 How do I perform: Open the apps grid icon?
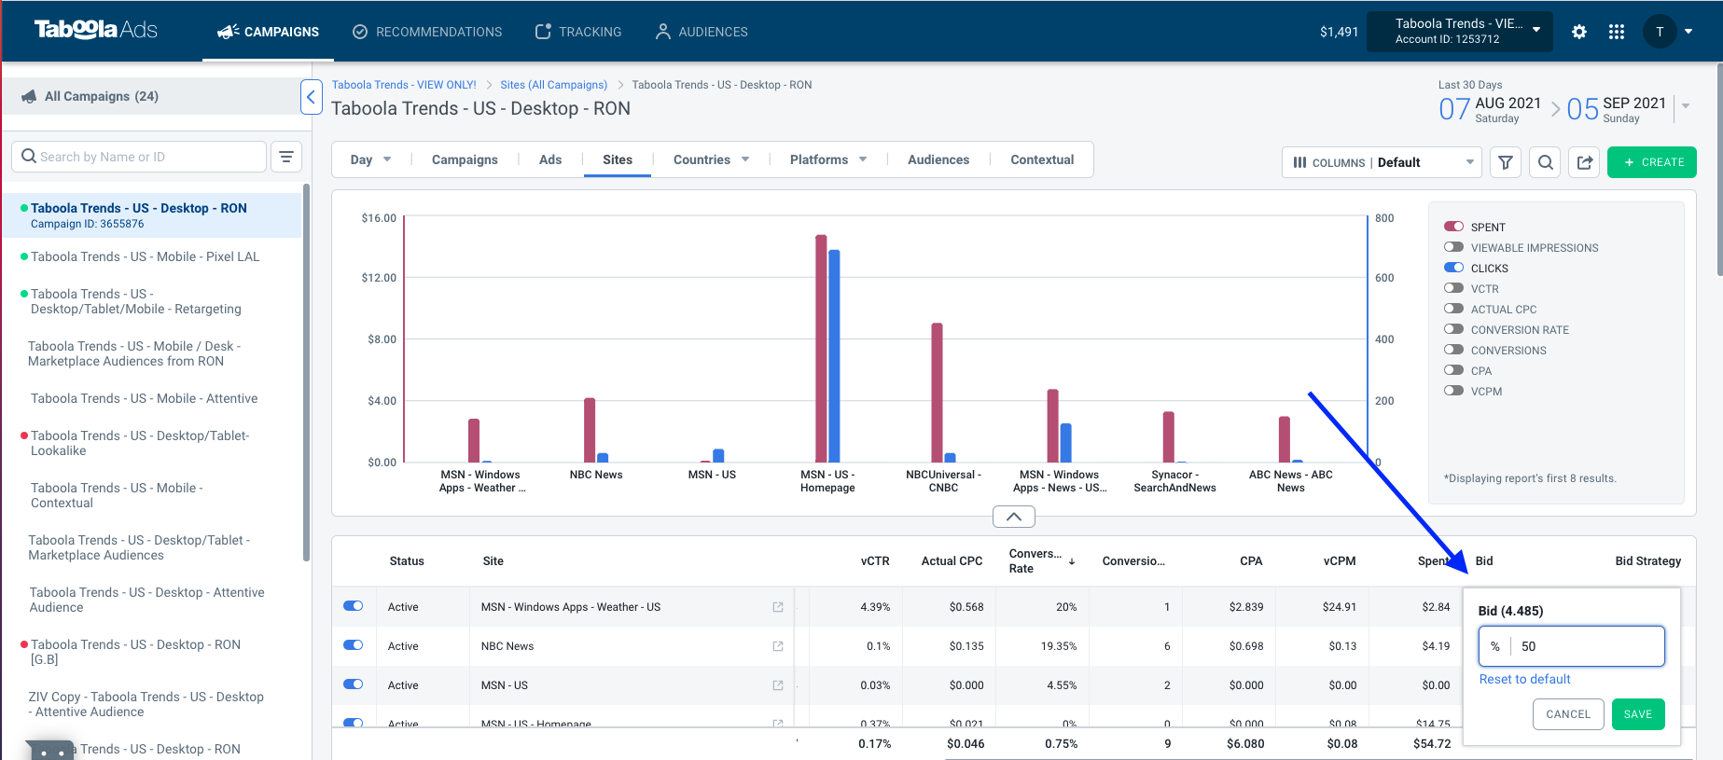point(1617,32)
